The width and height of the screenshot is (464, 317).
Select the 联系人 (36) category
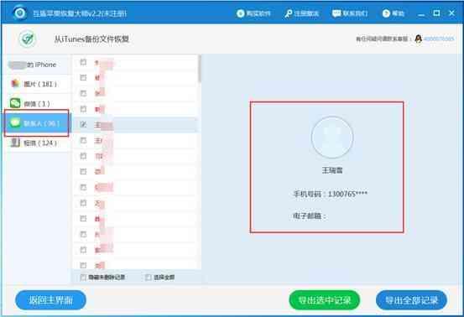tap(38, 123)
